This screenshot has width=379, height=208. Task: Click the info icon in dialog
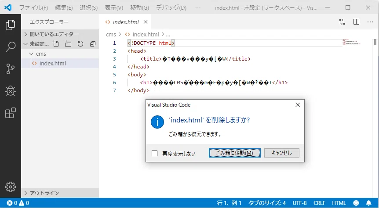coord(157,122)
